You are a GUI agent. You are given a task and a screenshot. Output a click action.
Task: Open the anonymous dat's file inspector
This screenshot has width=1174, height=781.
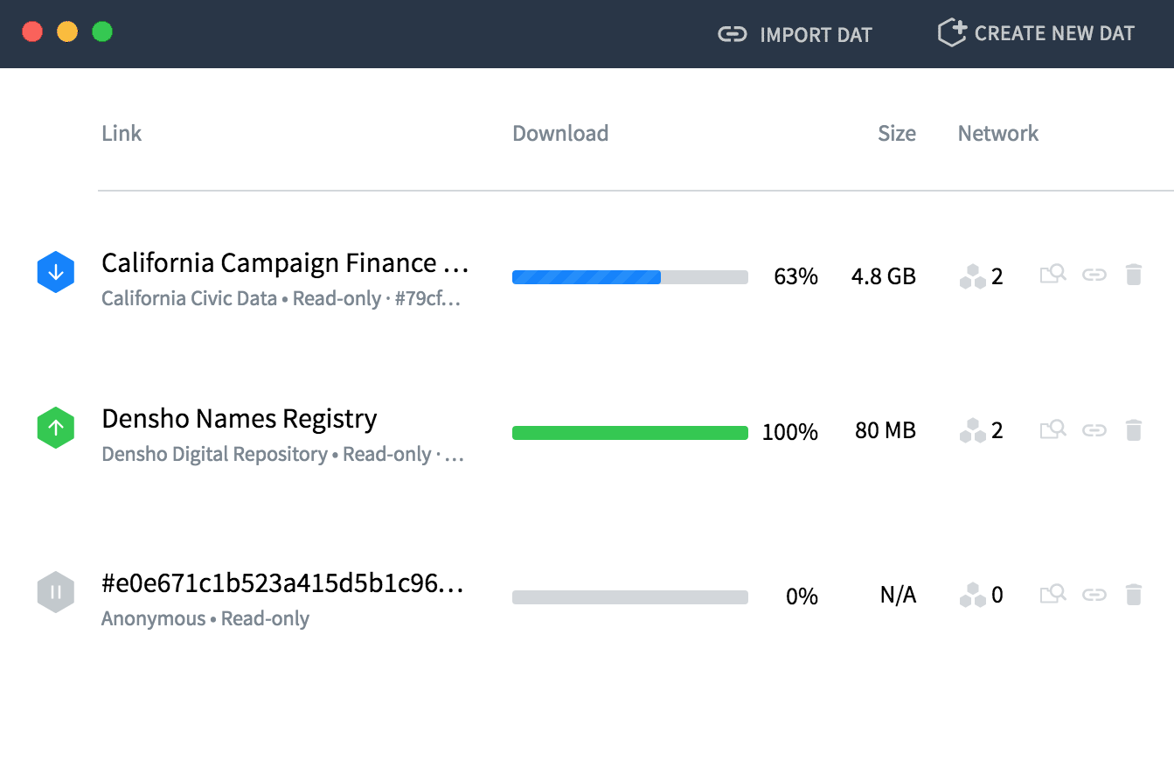pos(1052,593)
